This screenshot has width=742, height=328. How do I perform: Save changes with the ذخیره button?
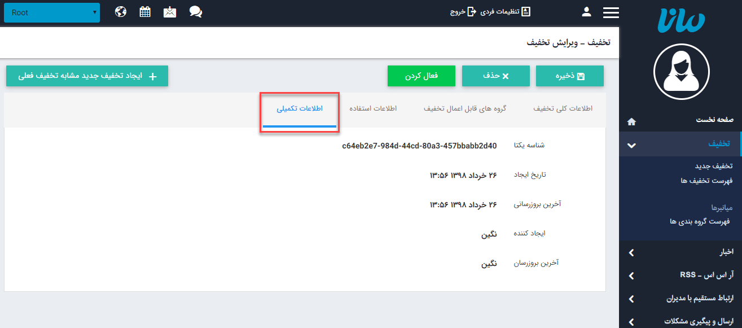[x=569, y=76]
